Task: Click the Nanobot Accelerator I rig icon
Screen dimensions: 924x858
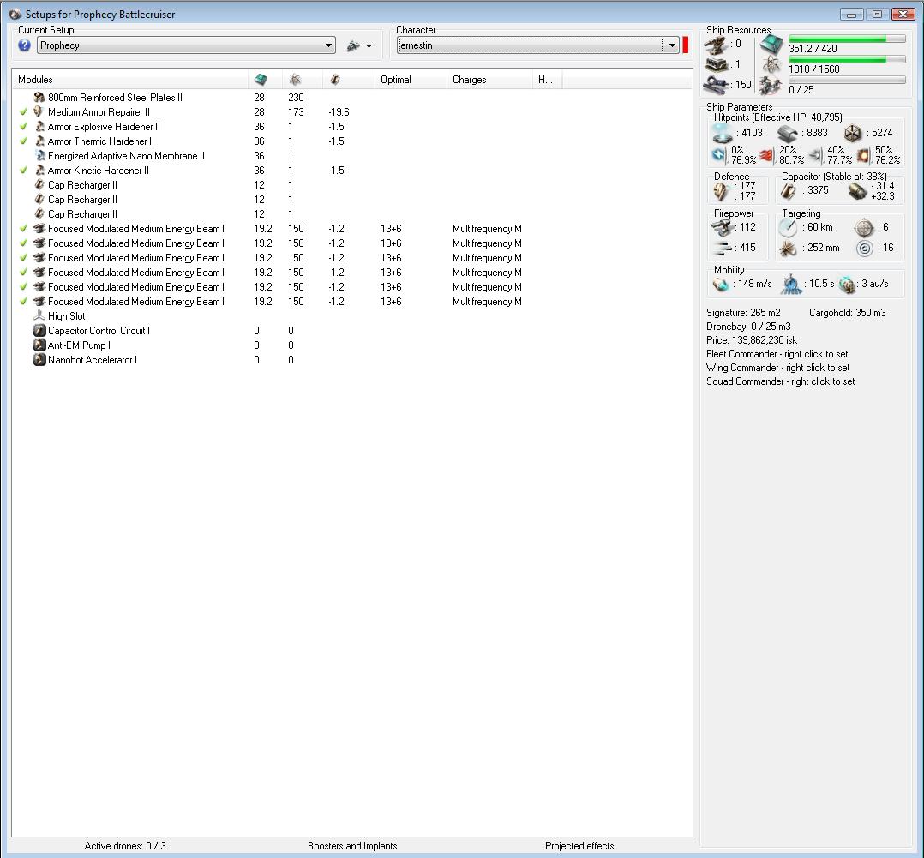Action: coord(39,359)
